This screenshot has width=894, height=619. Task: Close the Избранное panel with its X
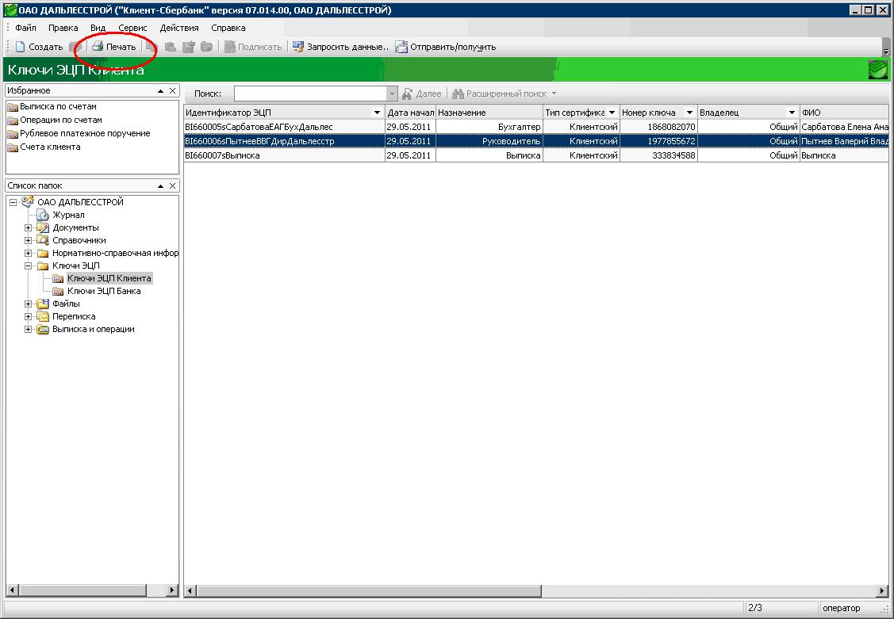[172, 90]
